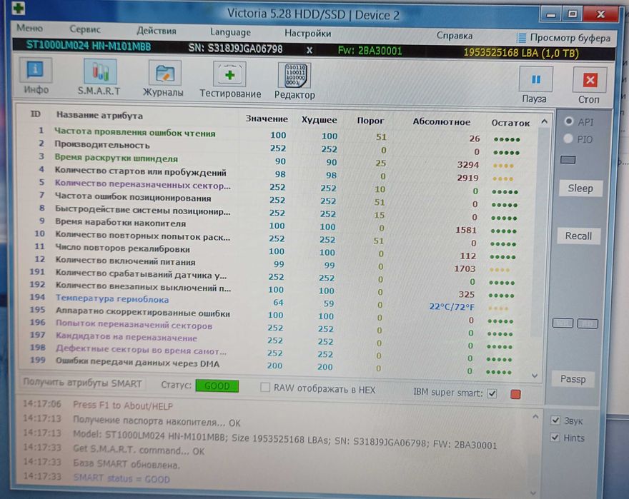This screenshot has width=629, height=499.
Task: Open the Настройки menu
Action: [x=307, y=34]
